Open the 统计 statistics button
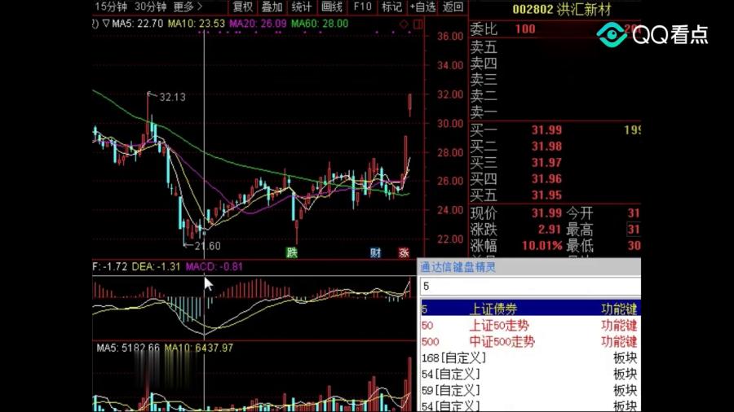 coord(302,7)
